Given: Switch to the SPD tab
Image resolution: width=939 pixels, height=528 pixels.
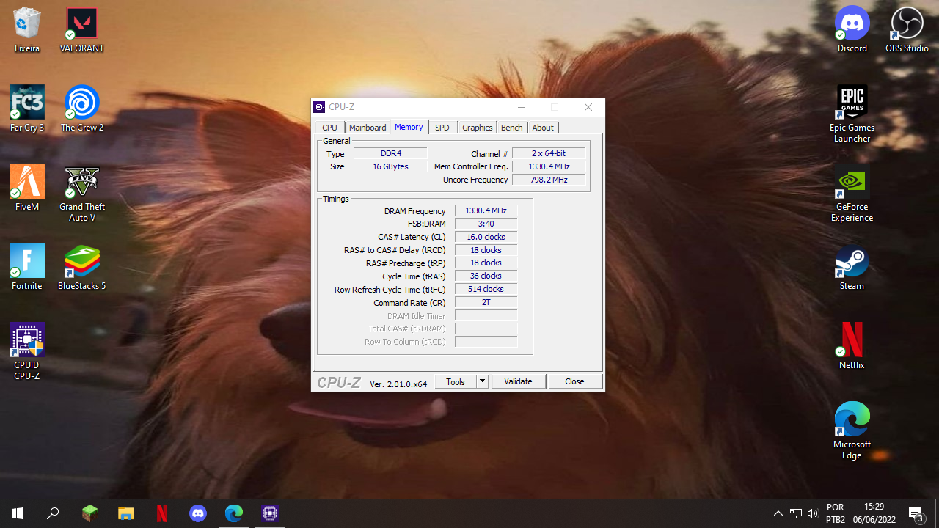Looking at the screenshot, I should pos(442,128).
